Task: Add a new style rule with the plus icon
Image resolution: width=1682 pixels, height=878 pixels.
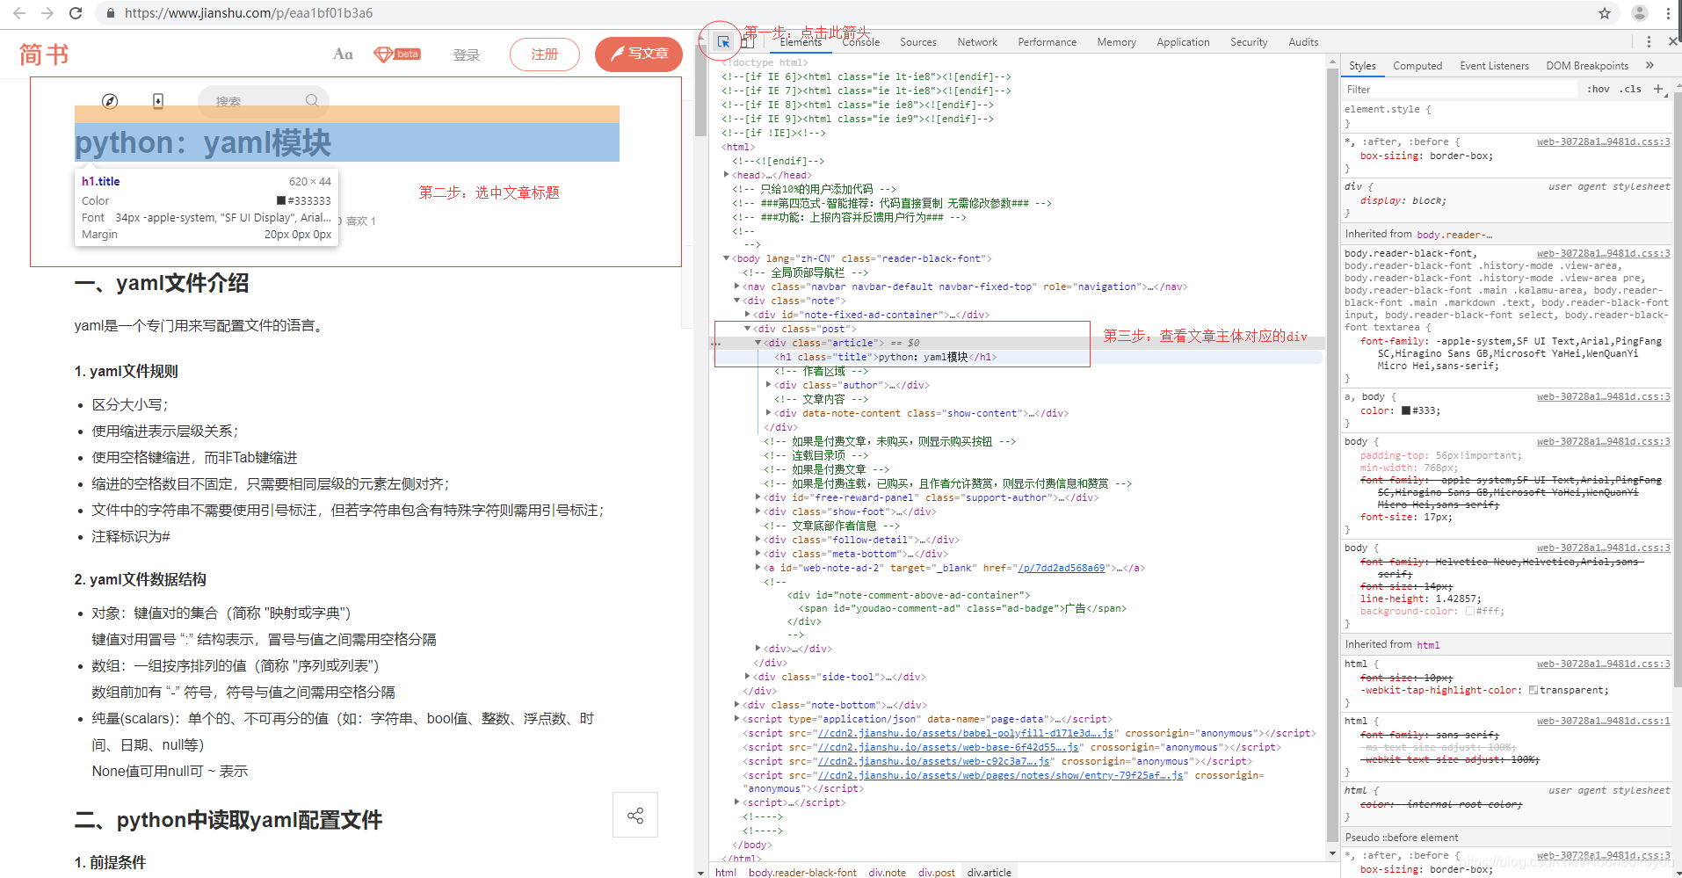Action: click(x=1658, y=89)
